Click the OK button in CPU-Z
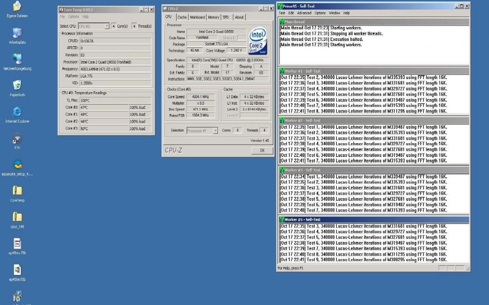The height and width of the screenshot is (305, 489). click(x=262, y=151)
